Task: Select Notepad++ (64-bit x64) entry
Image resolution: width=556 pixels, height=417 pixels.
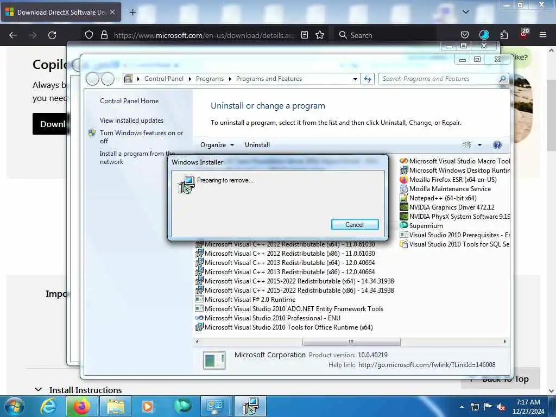Action: (x=438, y=198)
